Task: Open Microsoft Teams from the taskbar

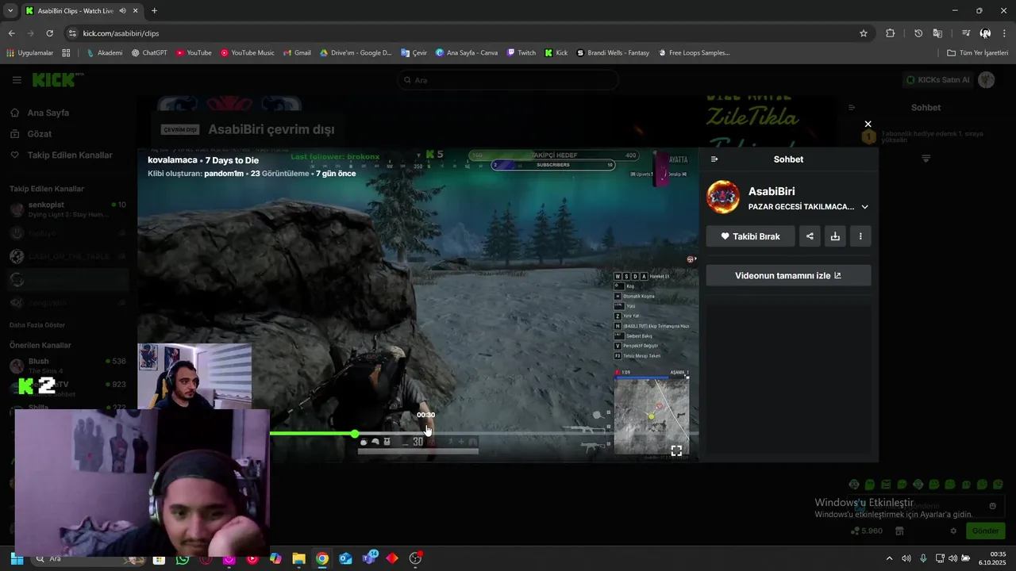Action: pos(369,558)
